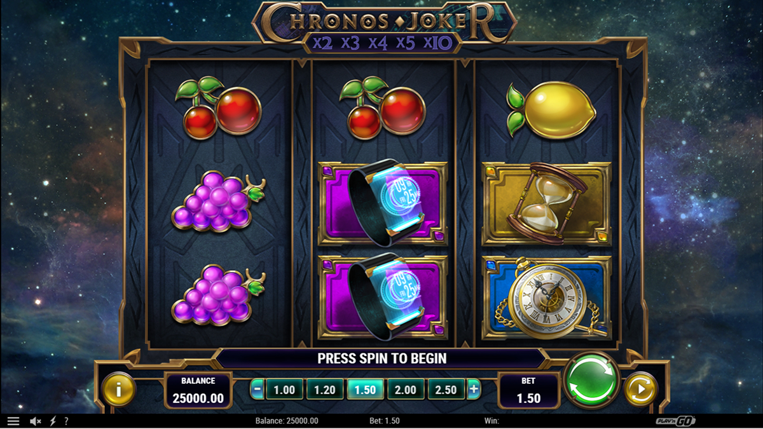Select the 2.00 bet value
Screen dimensions: 763x429
(x=406, y=390)
